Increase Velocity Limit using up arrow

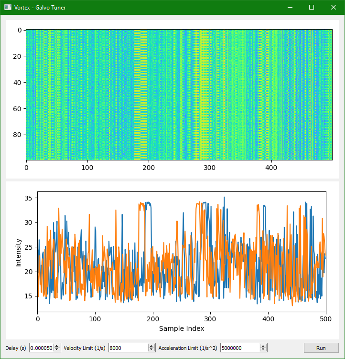tap(151, 346)
